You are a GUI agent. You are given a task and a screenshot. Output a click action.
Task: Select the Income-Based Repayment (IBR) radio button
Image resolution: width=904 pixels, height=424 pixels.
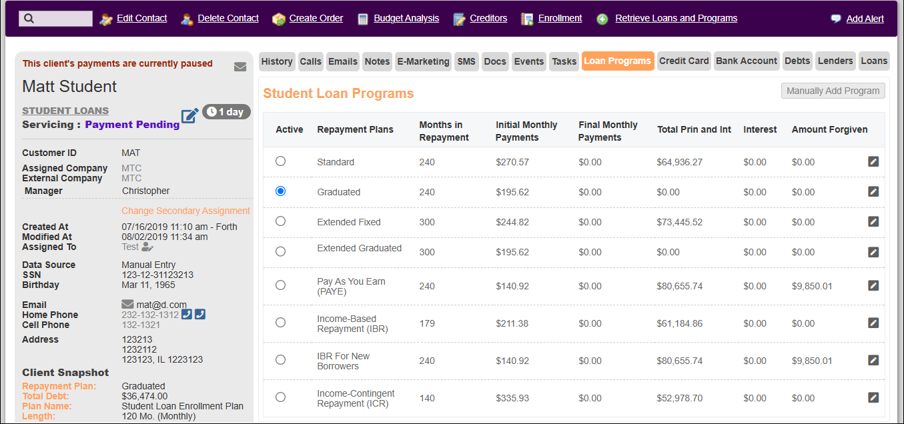coord(280,322)
